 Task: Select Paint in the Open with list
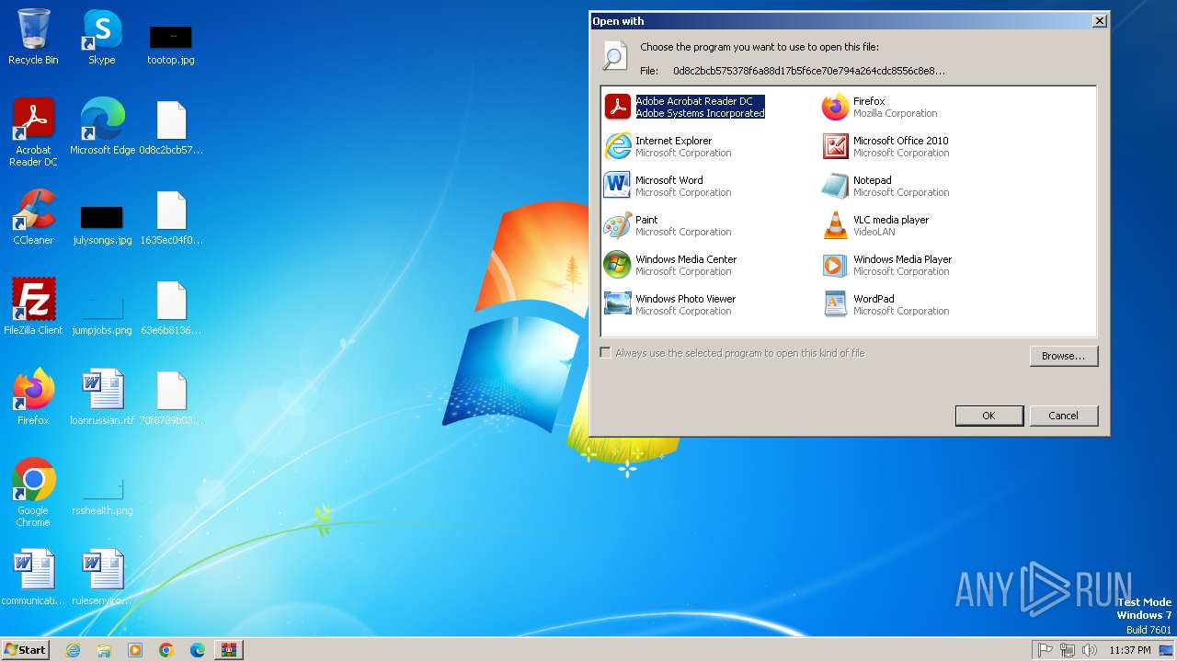668,226
